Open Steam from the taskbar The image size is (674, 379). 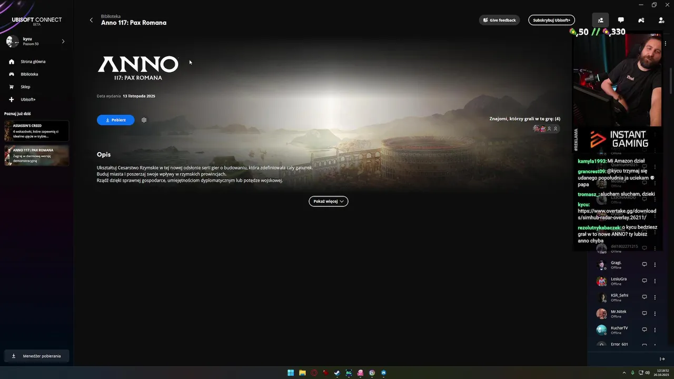[337, 373]
